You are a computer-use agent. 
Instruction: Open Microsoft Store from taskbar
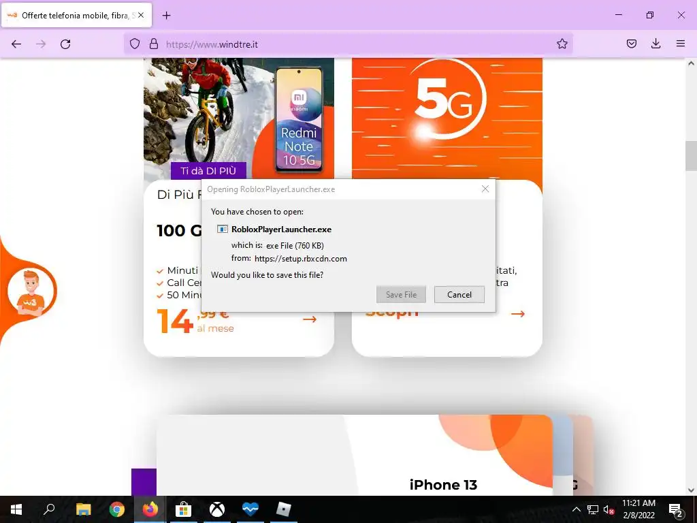(x=183, y=509)
